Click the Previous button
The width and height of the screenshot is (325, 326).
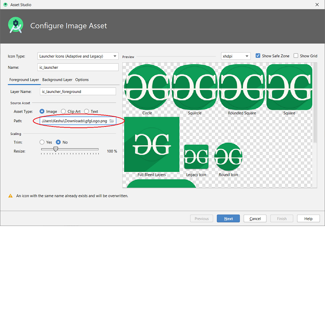point(202,219)
